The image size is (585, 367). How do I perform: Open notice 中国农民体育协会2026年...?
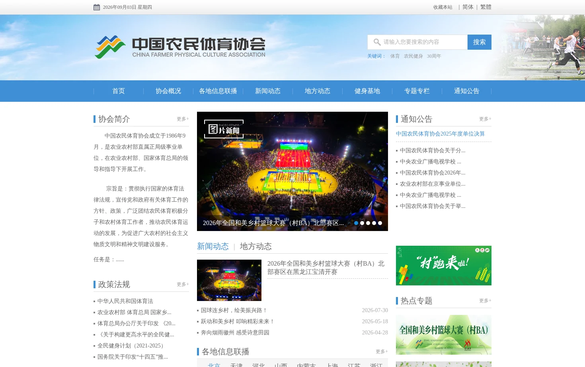tap(433, 173)
